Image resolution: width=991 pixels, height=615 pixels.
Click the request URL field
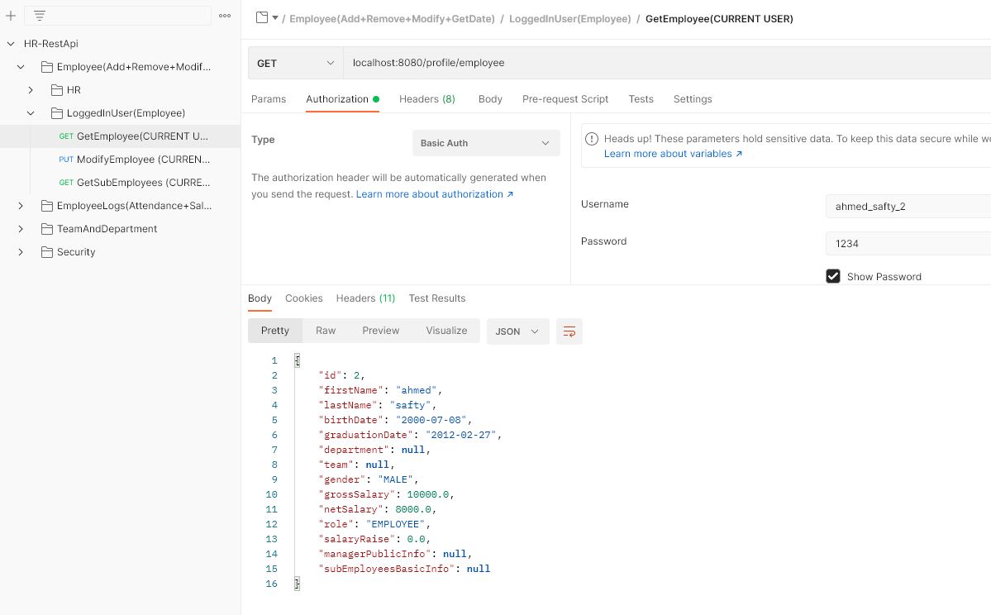667,63
